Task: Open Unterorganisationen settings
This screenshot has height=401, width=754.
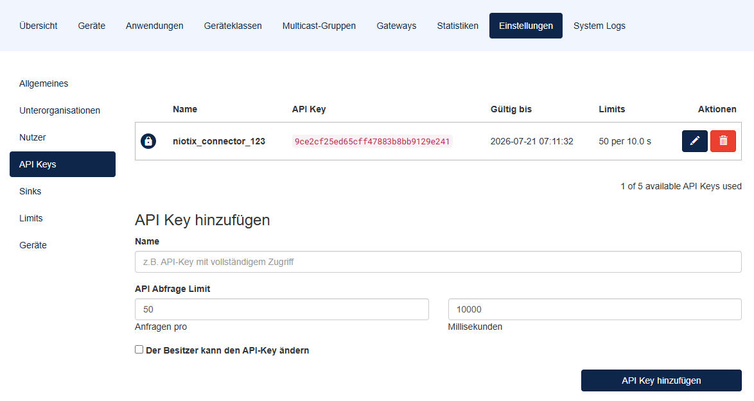Action: point(59,110)
